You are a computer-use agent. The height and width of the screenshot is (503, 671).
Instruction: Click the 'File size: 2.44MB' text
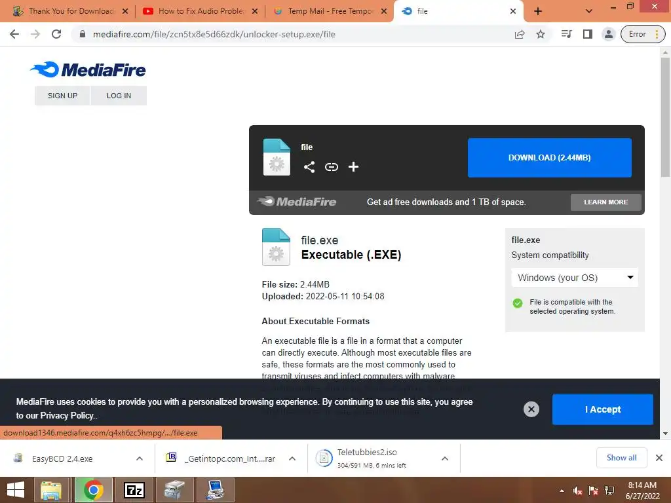296,284
